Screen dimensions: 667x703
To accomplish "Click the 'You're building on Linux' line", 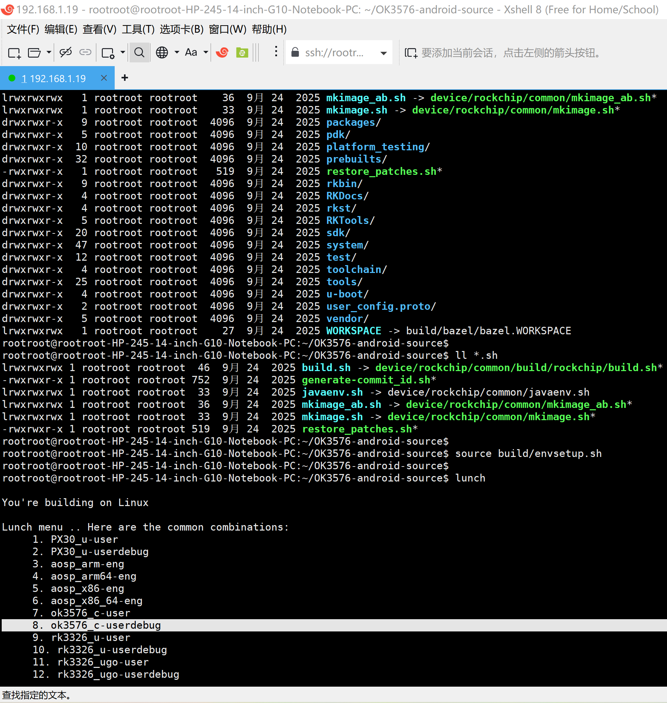I will pos(75,503).
